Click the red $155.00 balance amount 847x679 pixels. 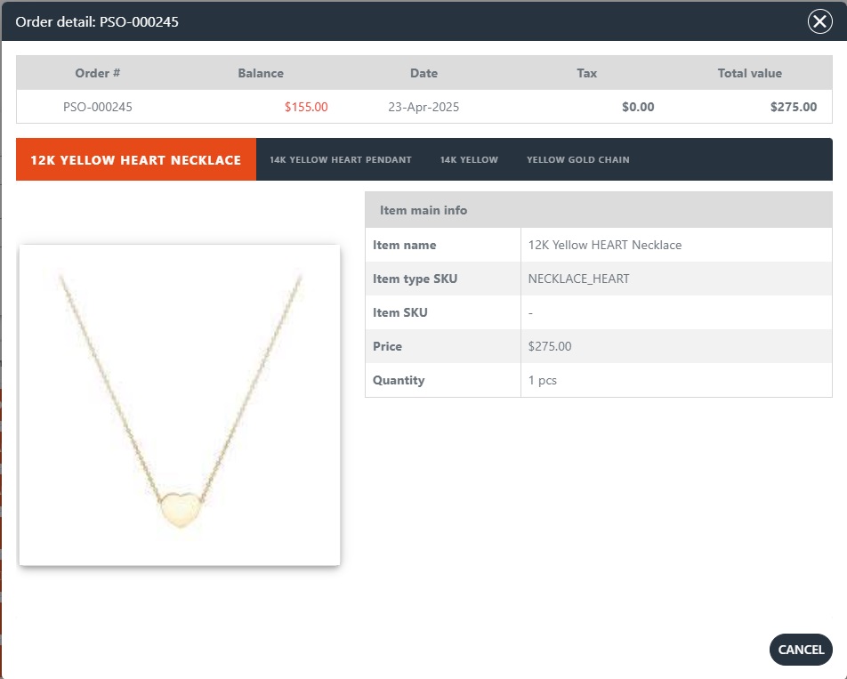pos(306,107)
